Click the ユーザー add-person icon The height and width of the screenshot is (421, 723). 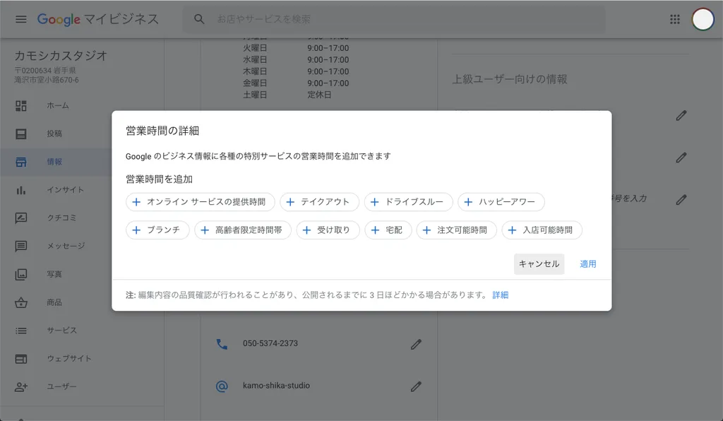(20, 387)
